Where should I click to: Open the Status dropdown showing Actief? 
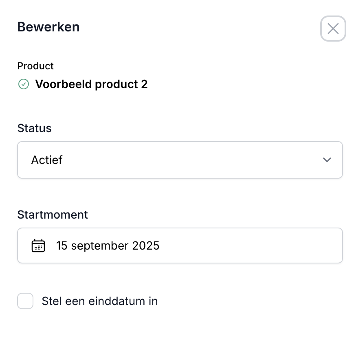coord(180,160)
